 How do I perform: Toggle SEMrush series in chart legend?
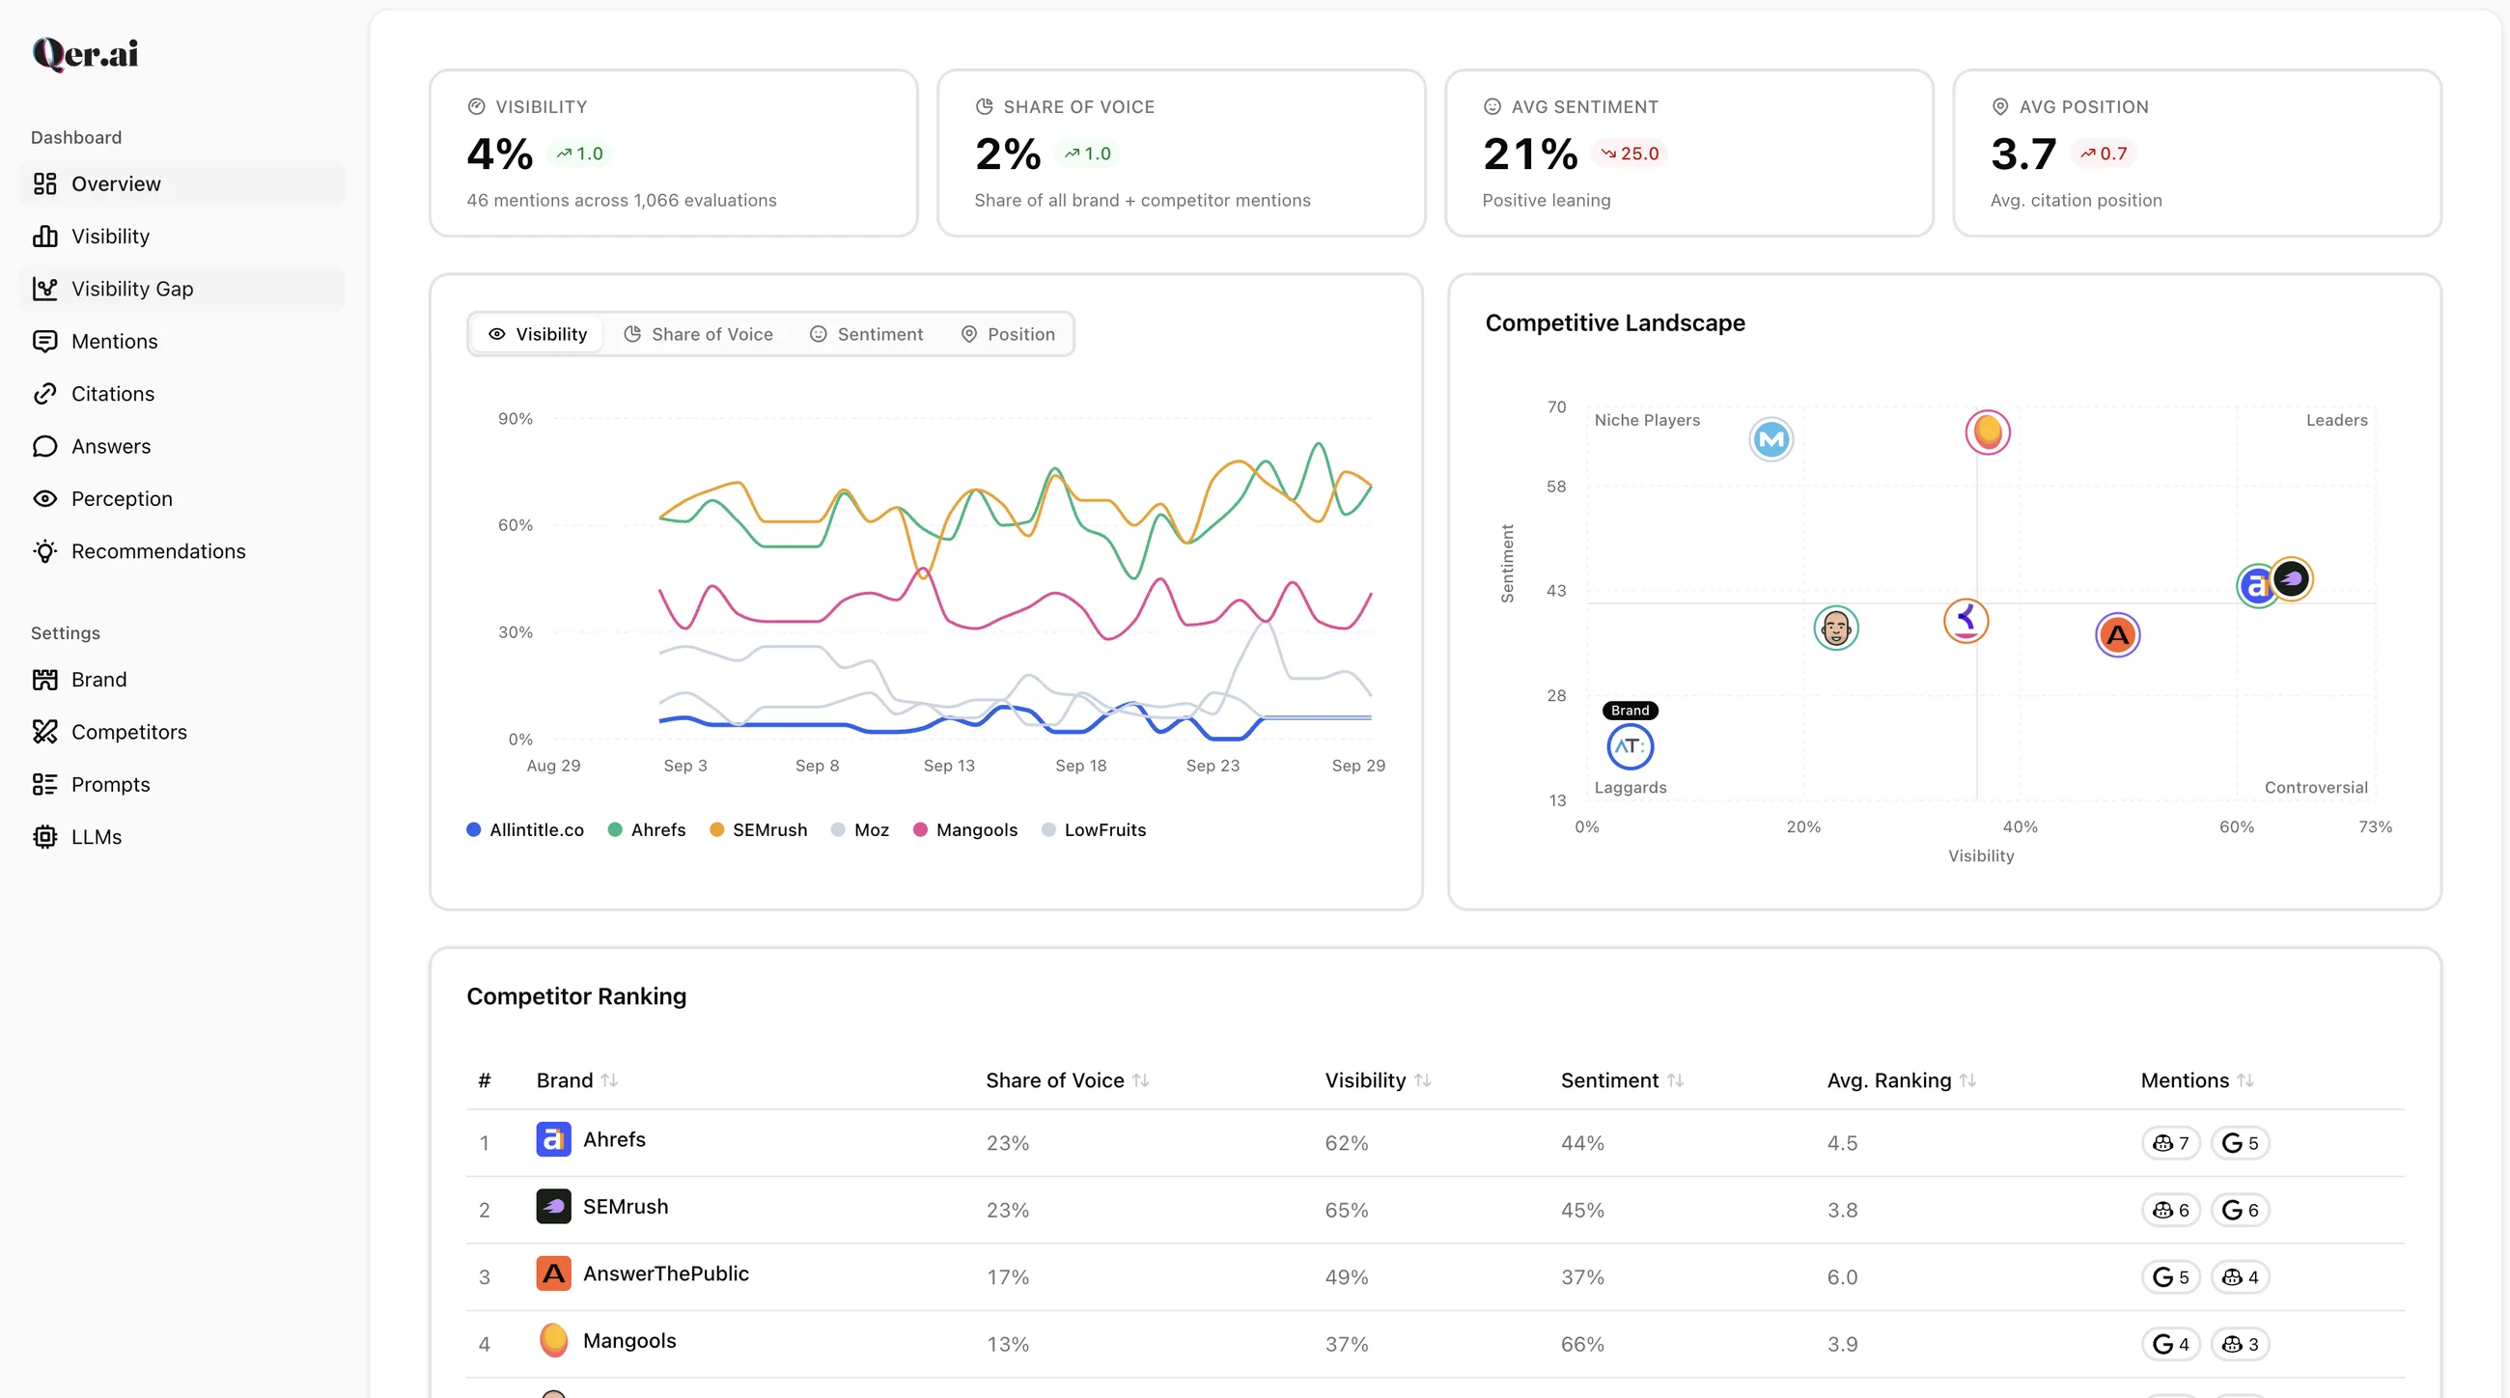(758, 830)
